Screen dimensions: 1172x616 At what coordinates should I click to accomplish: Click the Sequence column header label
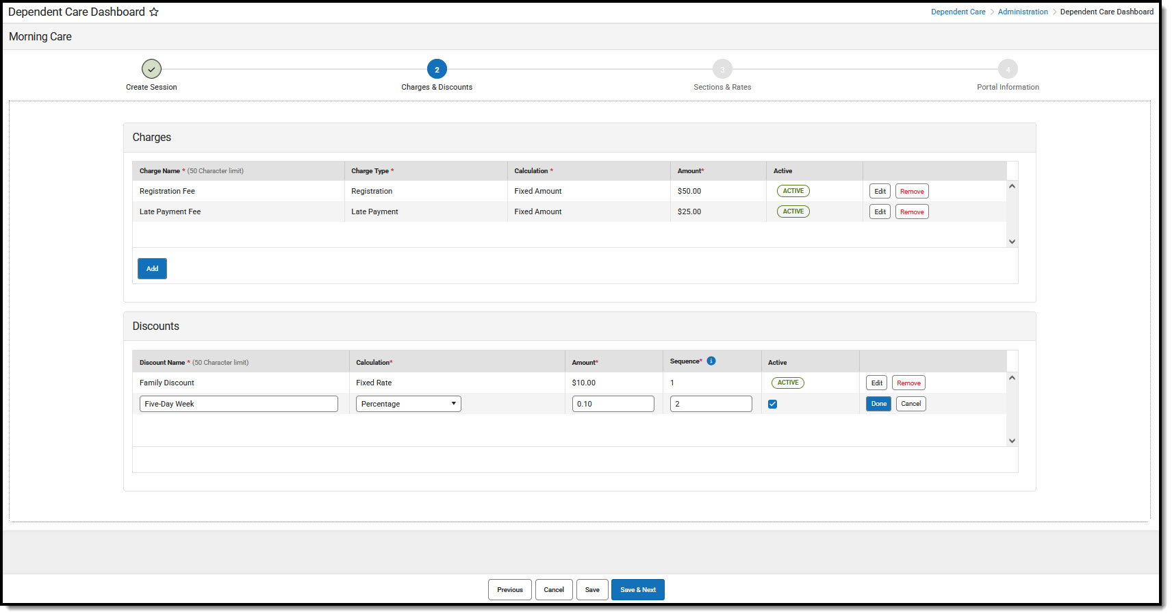(x=685, y=361)
